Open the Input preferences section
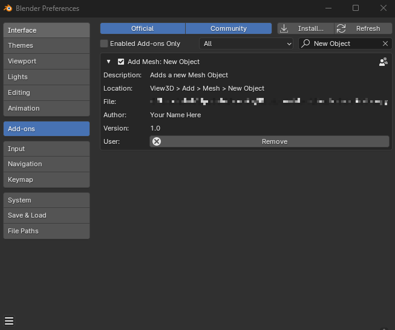The width and height of the screenshot is (395, 330). (47, 149)
